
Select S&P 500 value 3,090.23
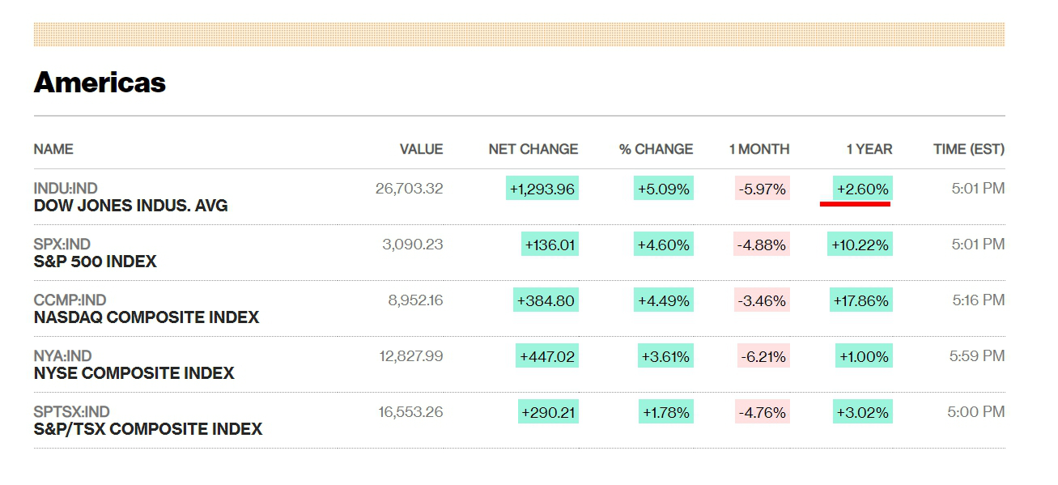coord(413,245)
